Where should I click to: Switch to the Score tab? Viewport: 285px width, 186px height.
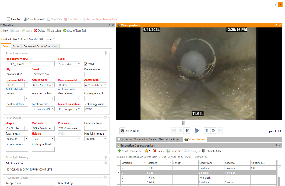point(16,47)
